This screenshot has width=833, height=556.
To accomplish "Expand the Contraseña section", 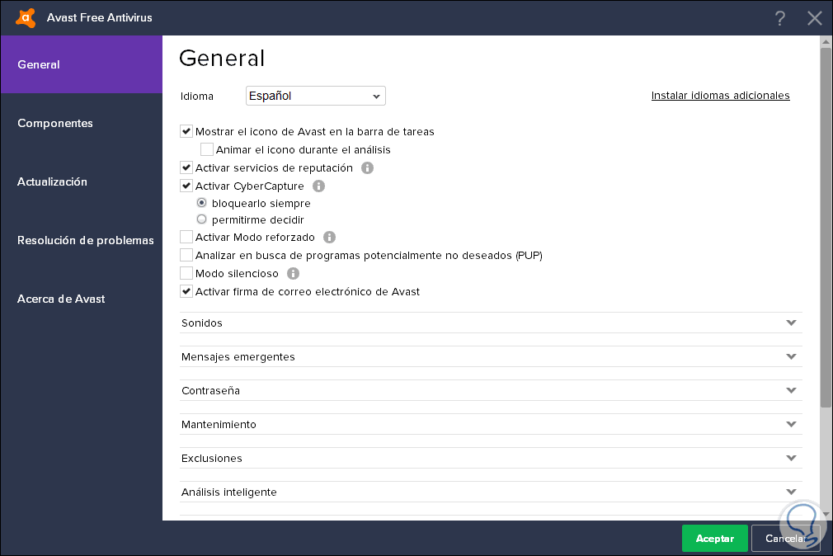I will point(491,391).
